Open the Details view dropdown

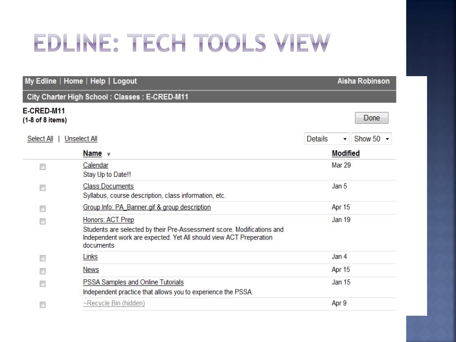tap(326, 139)
